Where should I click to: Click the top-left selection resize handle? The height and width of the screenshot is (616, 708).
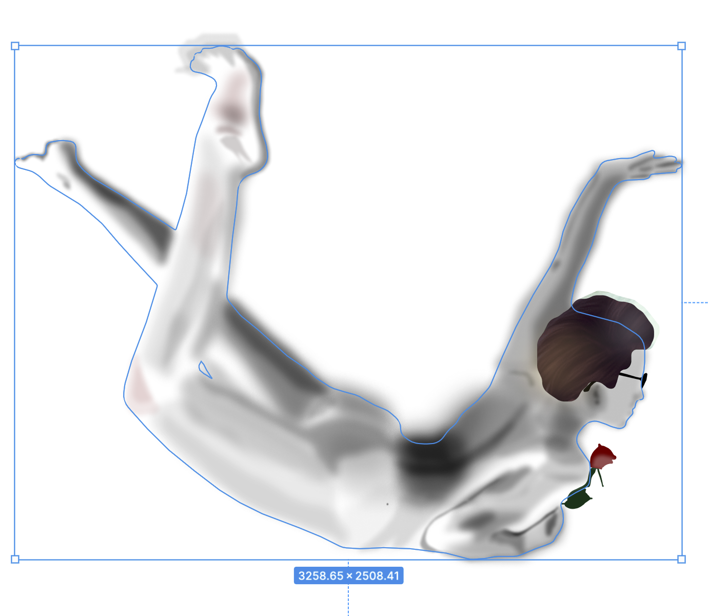[x=15, y=46]
